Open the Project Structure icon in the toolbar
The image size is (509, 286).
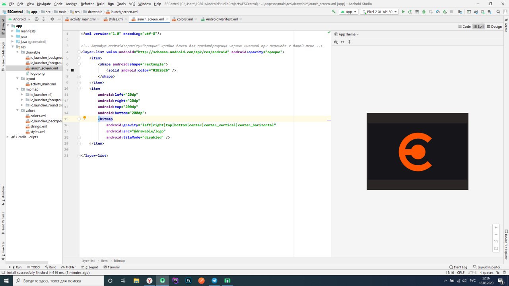click(460, 12)
